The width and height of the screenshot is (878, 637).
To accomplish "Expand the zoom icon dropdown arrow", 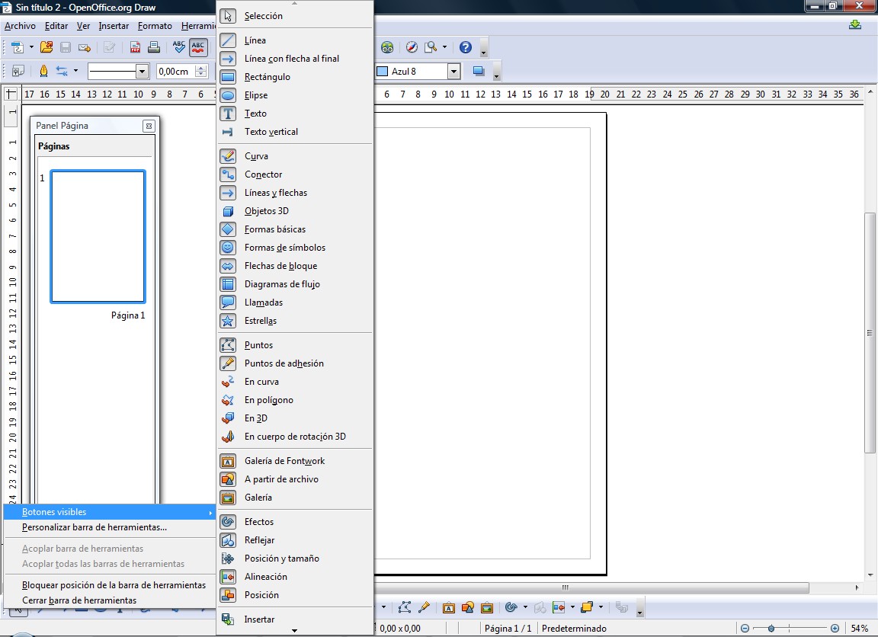I will click(444, 47).
